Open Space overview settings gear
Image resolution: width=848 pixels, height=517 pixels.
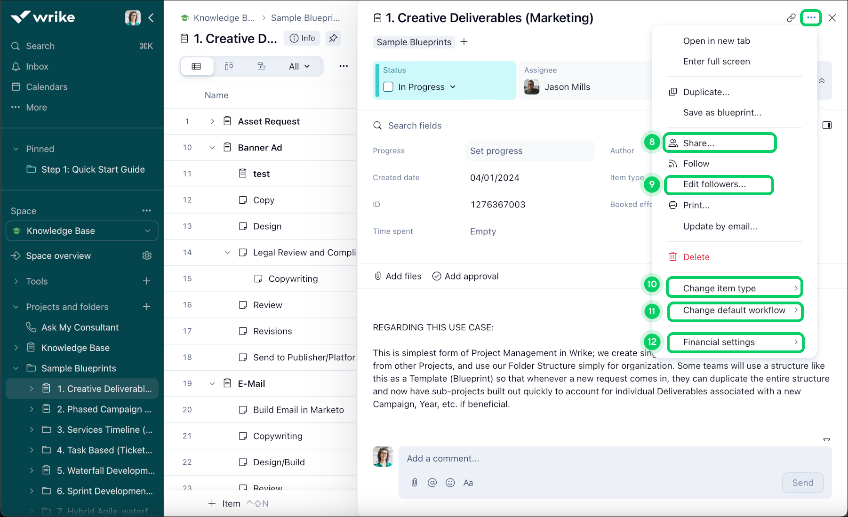(x=147, y=256)
